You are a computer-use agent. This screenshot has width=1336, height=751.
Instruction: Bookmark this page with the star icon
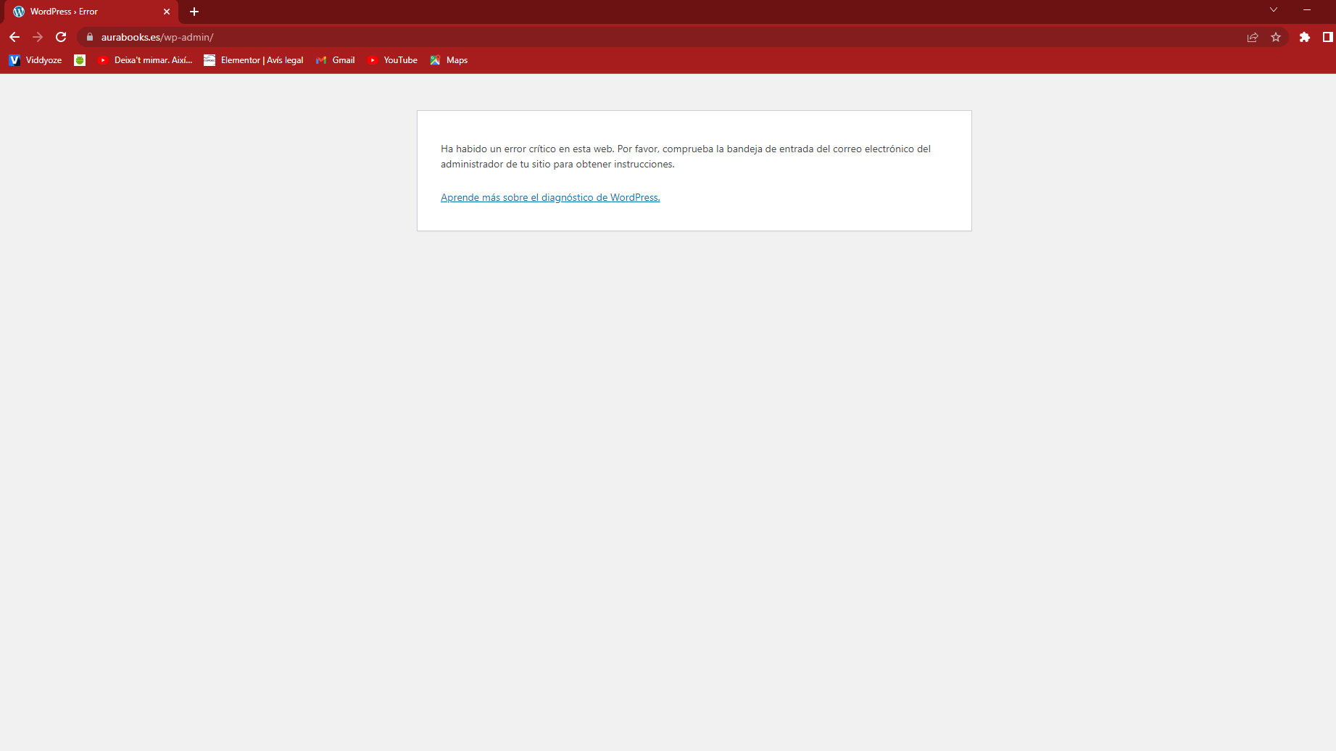1276,37
